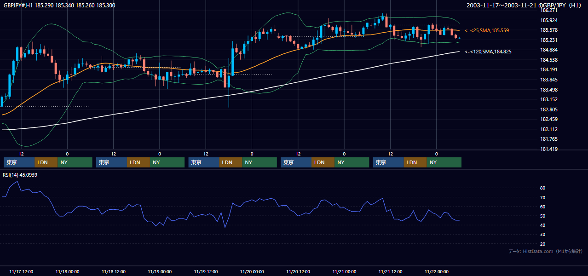Click the 11/20 12:00 time axis label
Screen dimensions: 588x276
(298, 272)
